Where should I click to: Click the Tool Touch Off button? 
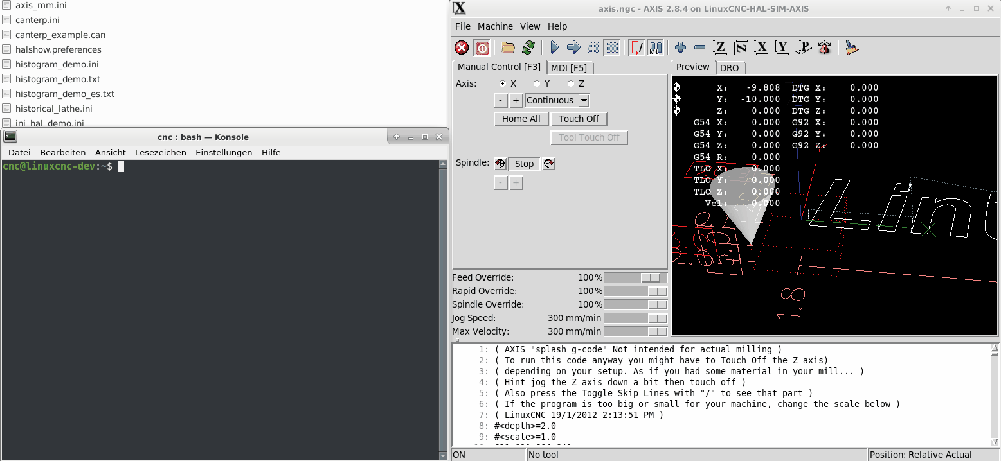589,137
